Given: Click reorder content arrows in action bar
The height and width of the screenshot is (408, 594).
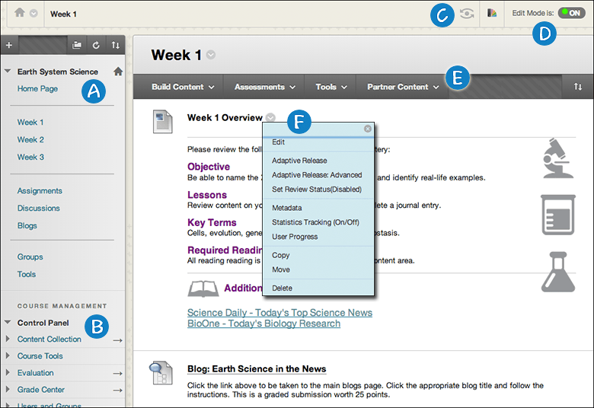Looking at the screenshot, I should pos(578,87).
